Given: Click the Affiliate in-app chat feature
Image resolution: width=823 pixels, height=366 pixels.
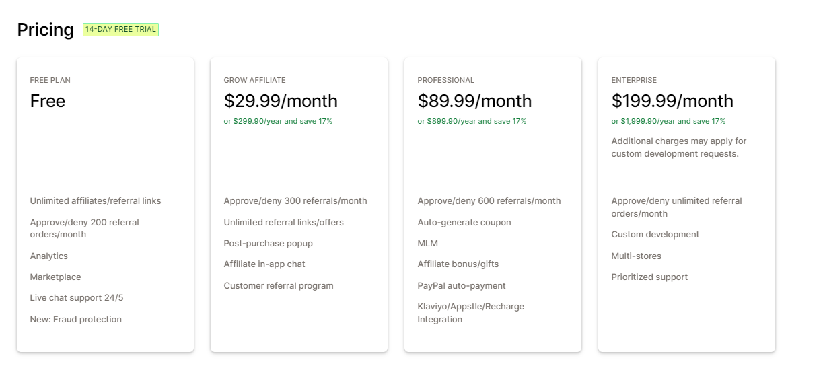Looking at the screenshot, I should point(264,264).
